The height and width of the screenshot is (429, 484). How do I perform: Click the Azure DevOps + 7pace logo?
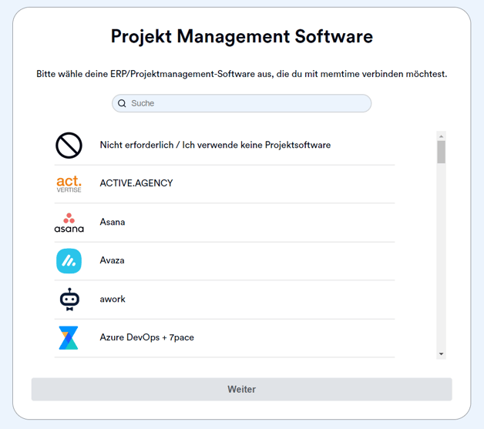point(69,337)
